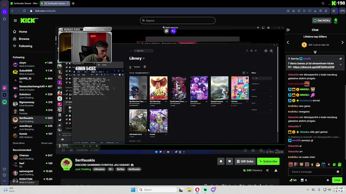Select the Lithuanian tag
Screen dimensions: 346x194
pyautogui.click(x=99, y=169)
